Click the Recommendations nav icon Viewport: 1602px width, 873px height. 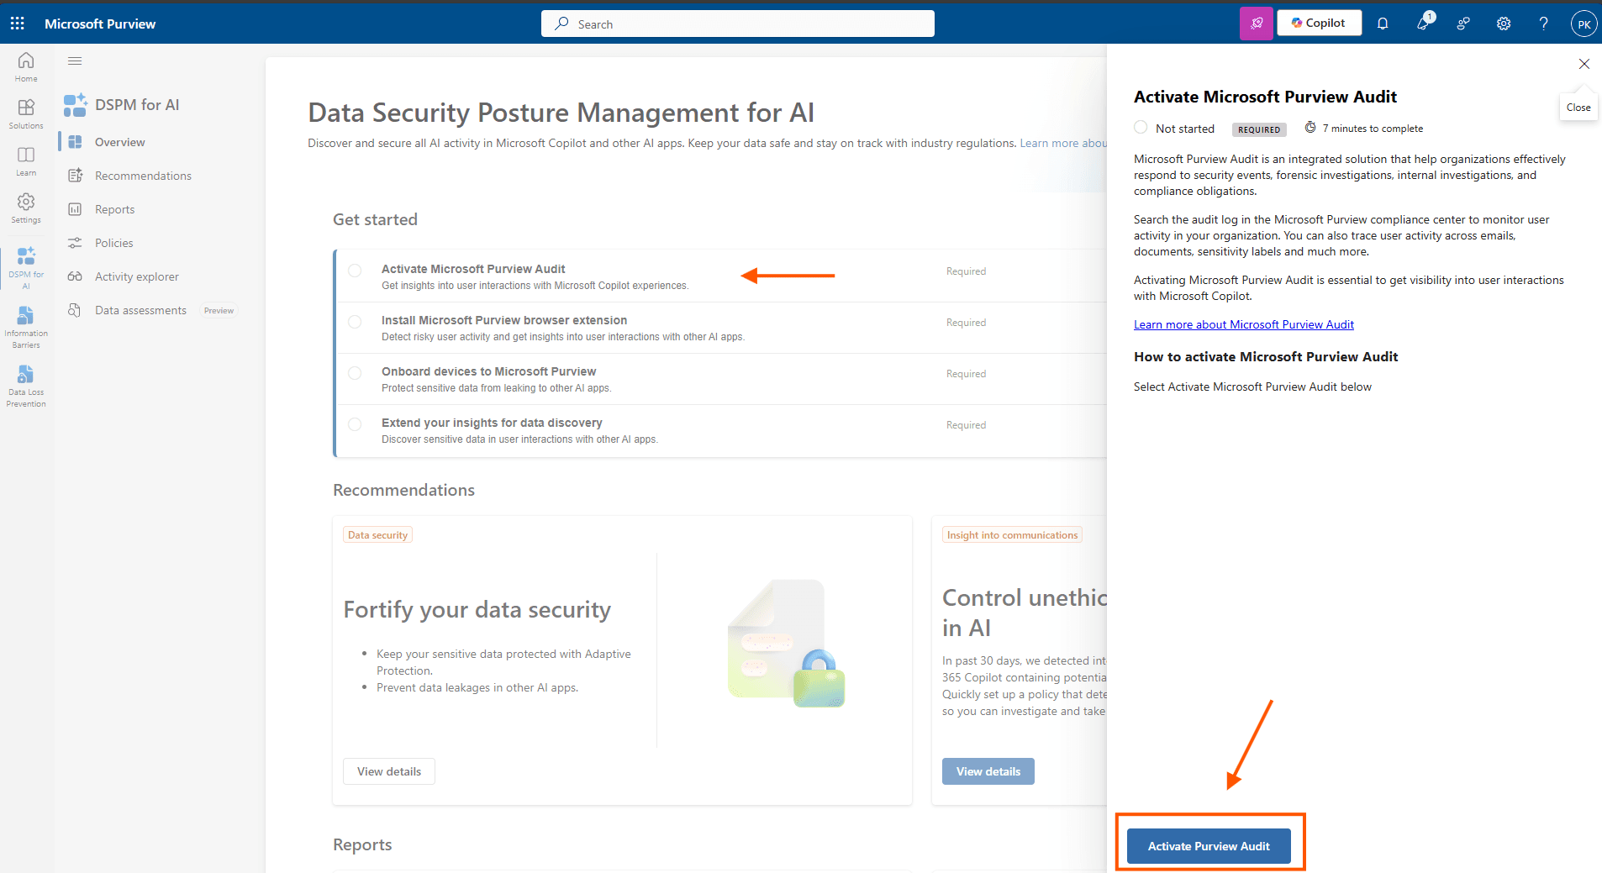[x=75, y=176]
